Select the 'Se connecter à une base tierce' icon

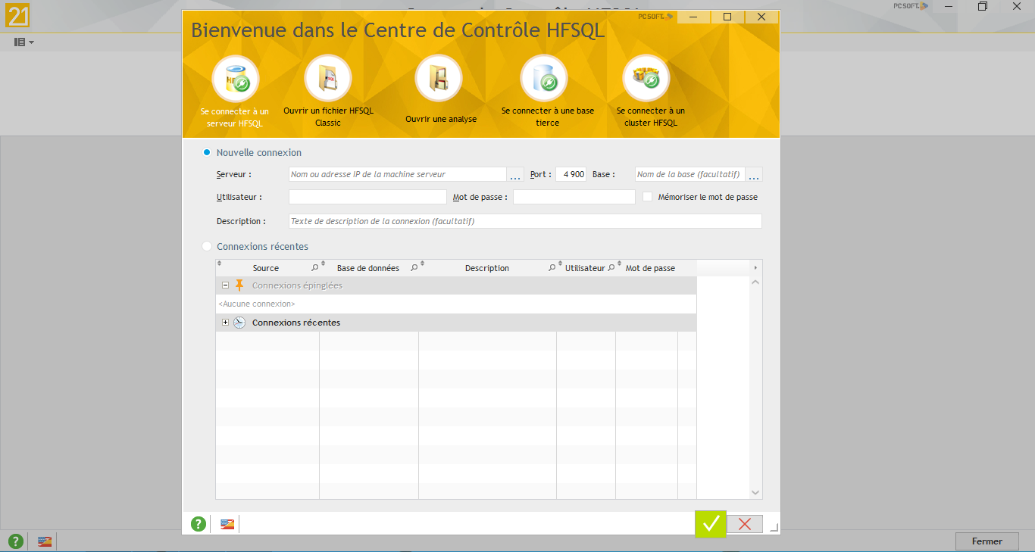(544, 79)
